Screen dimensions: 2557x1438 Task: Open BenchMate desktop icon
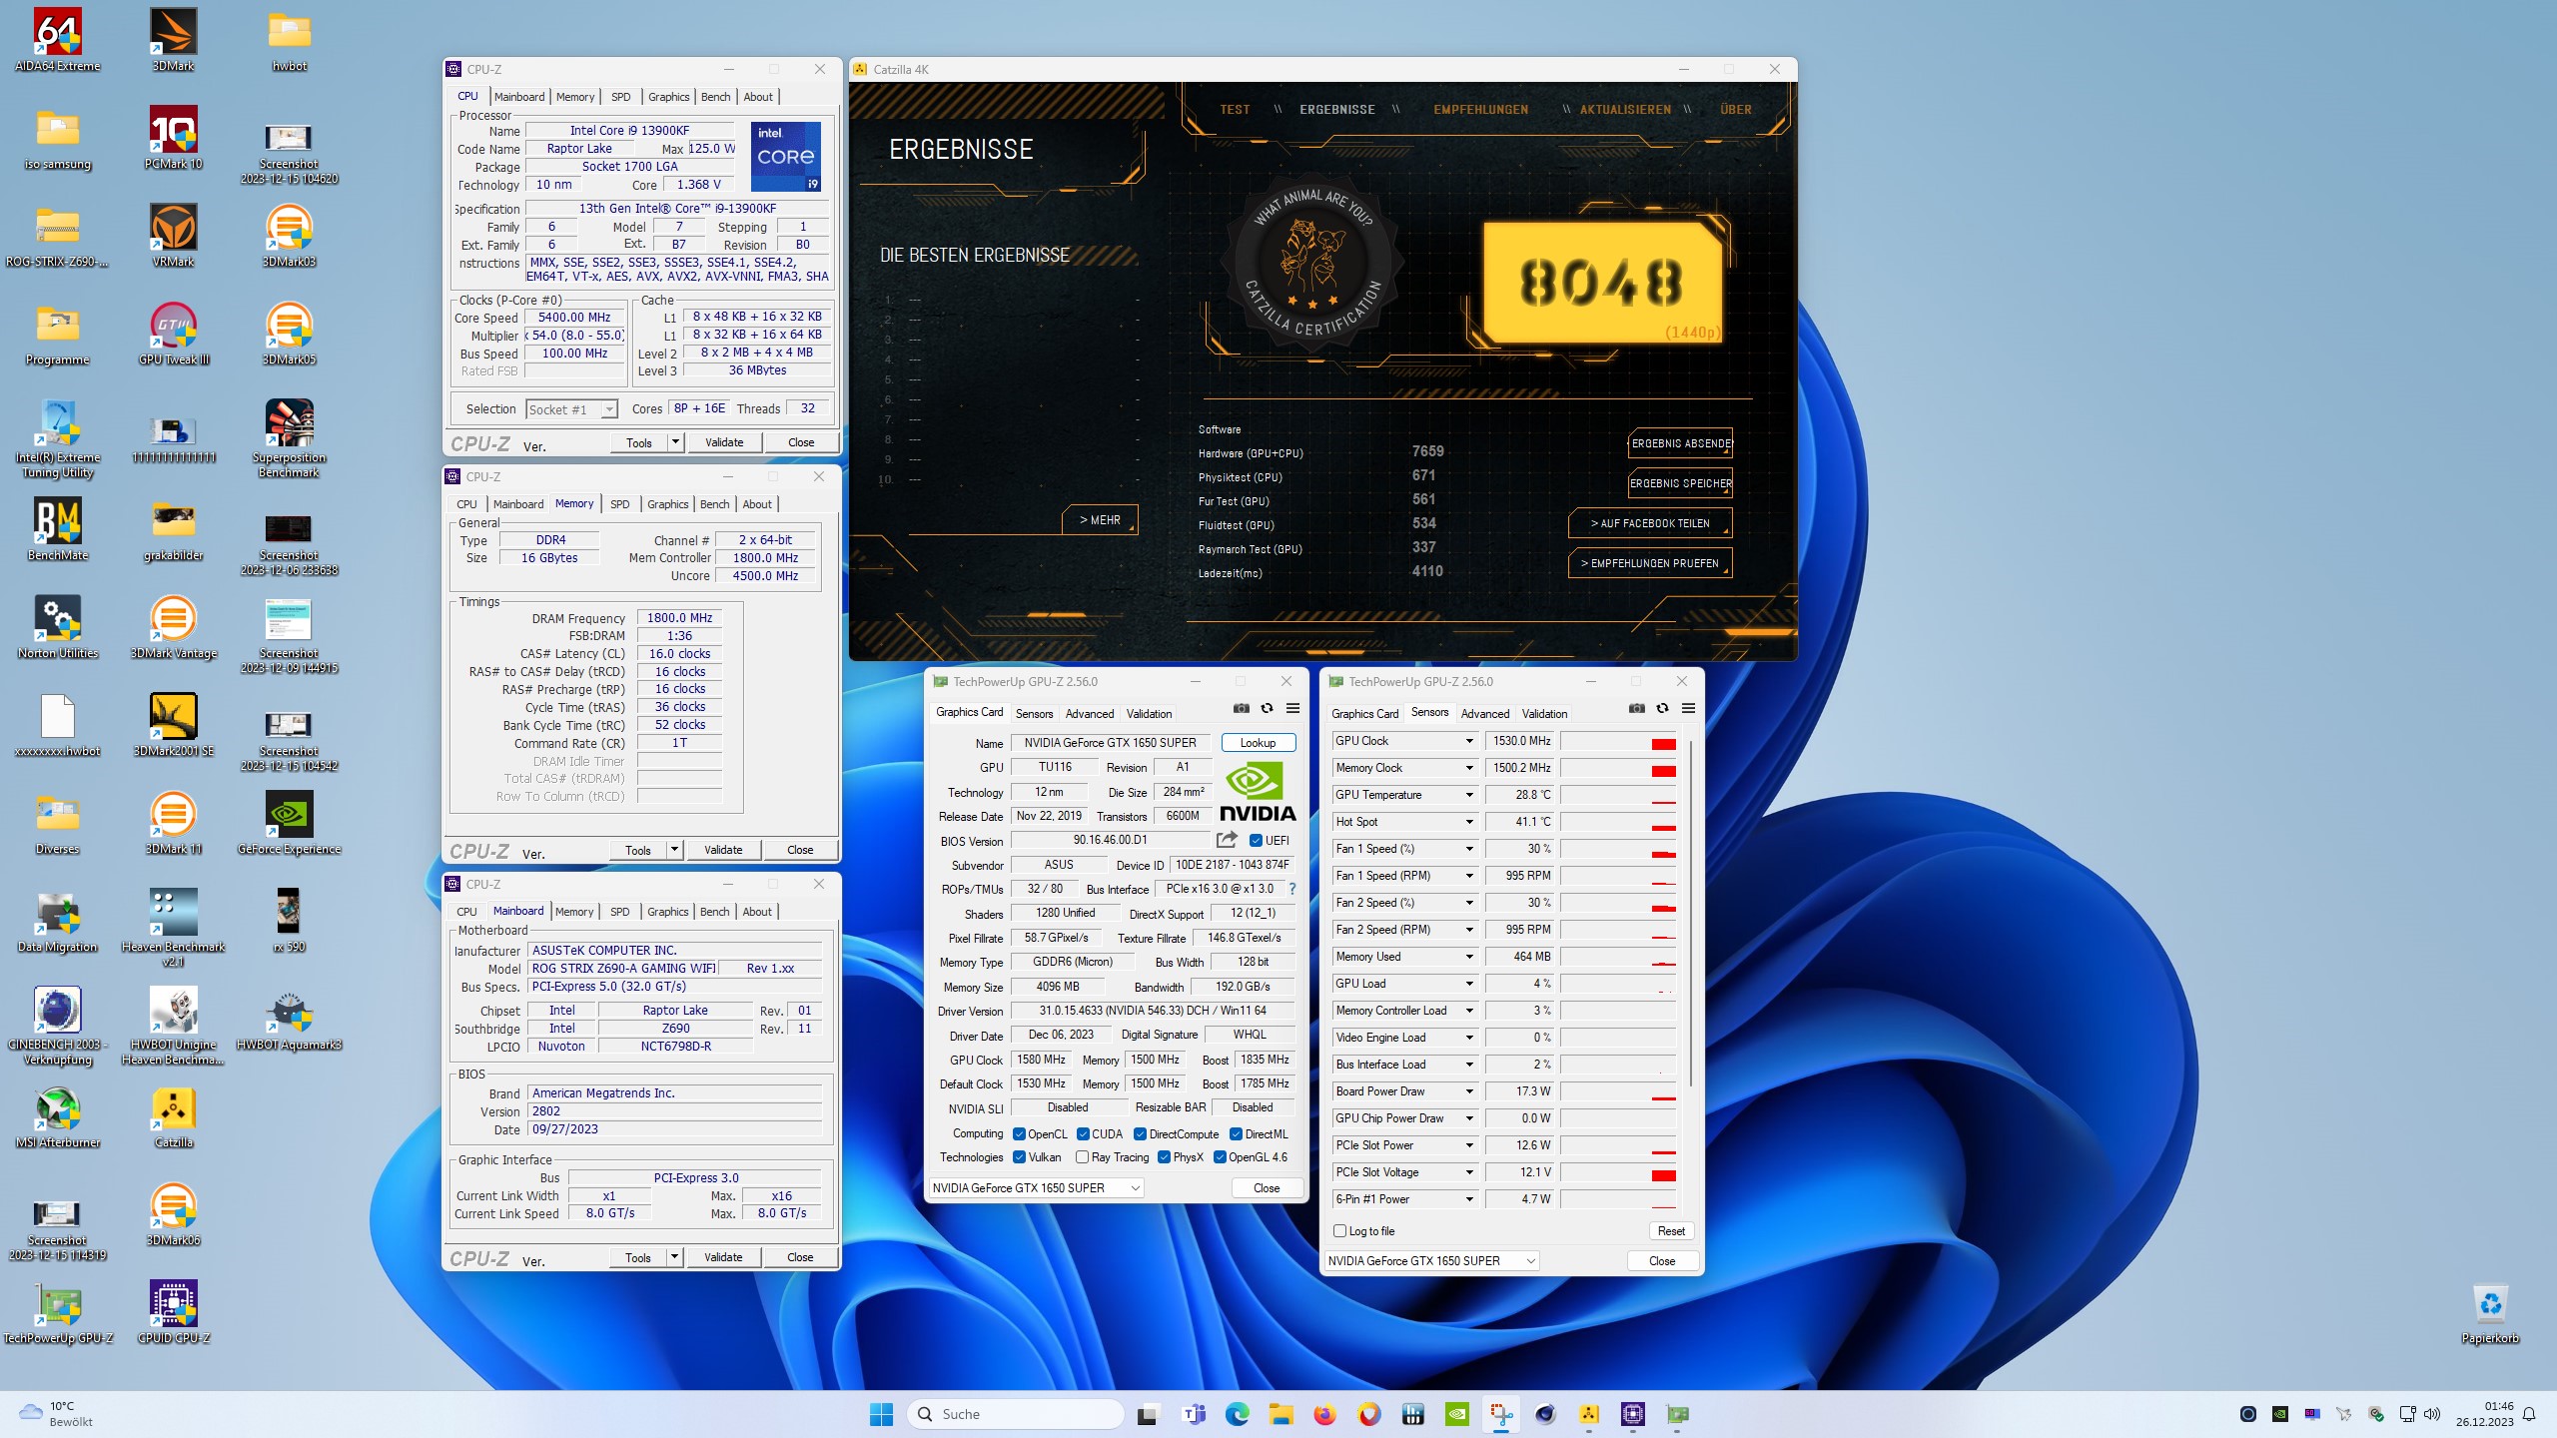click(x=57, y=530)
